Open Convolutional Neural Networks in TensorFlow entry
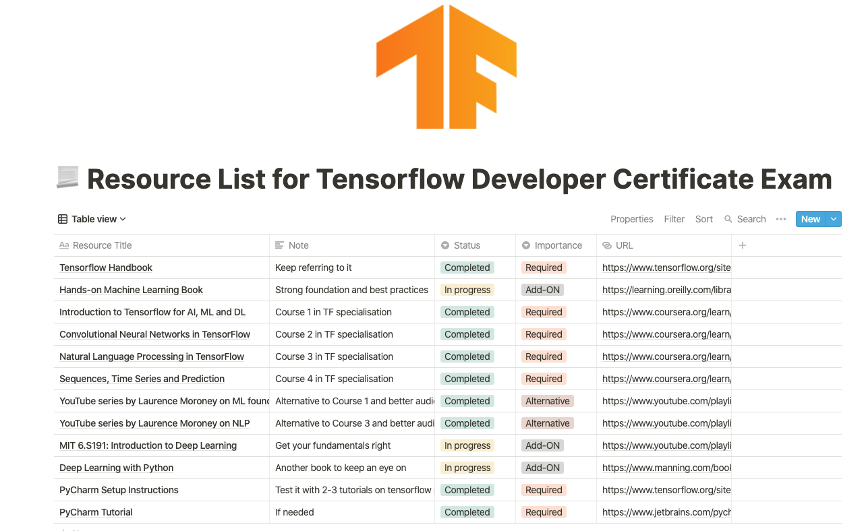This screenshot has height=531, width=864. coord(154,334)
